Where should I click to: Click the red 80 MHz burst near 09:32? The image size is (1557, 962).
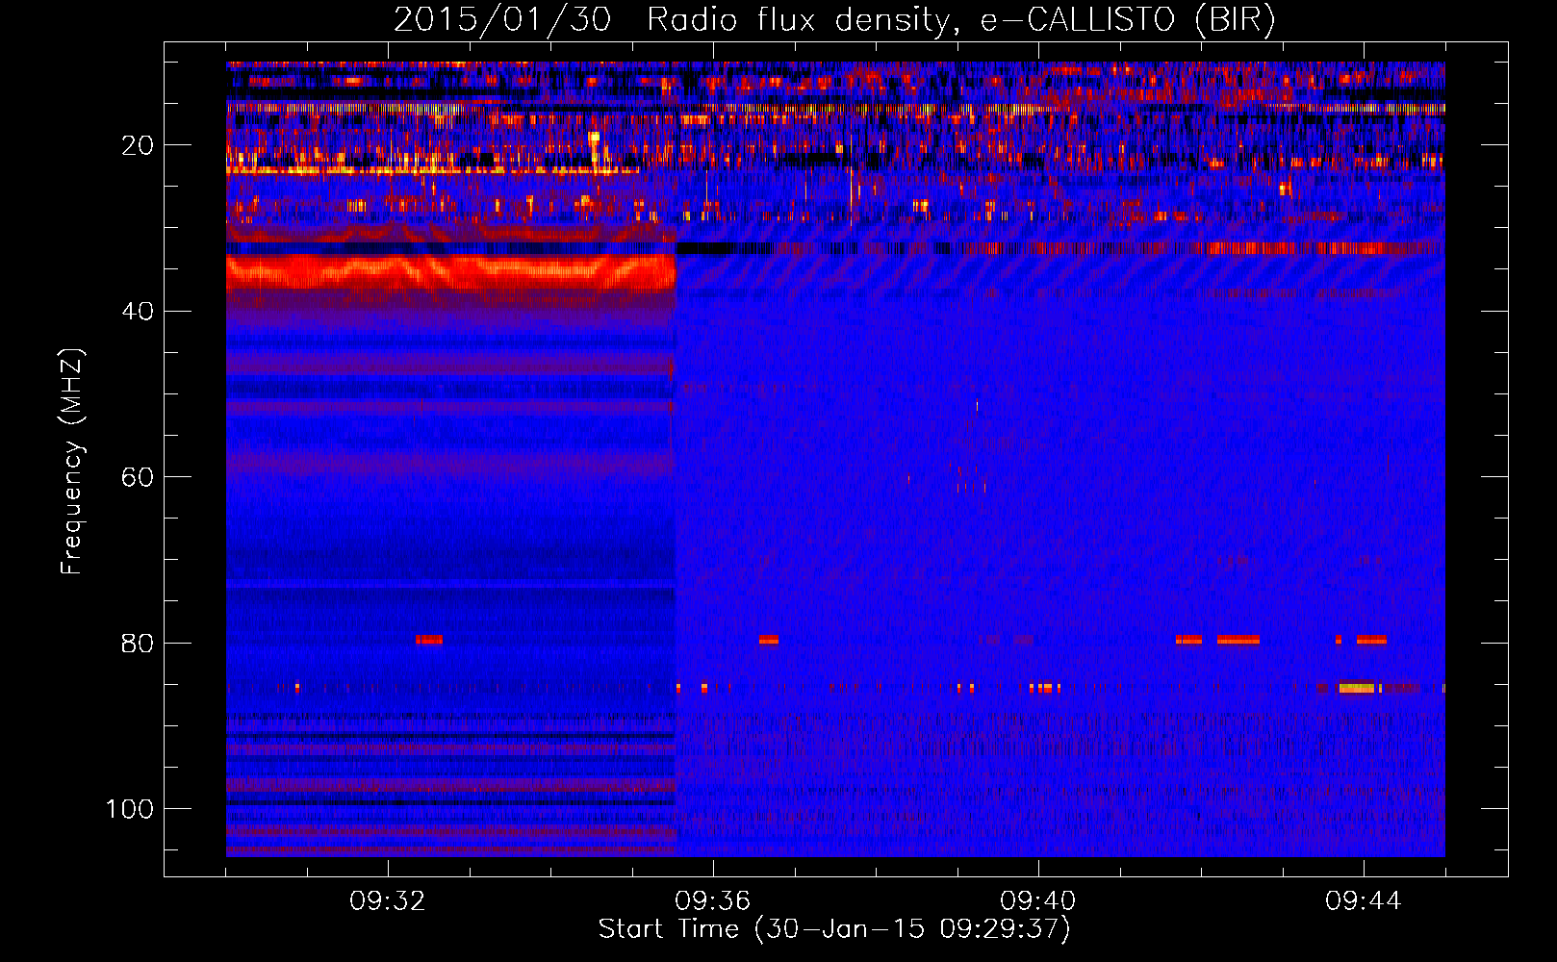[x=429, y=640]
